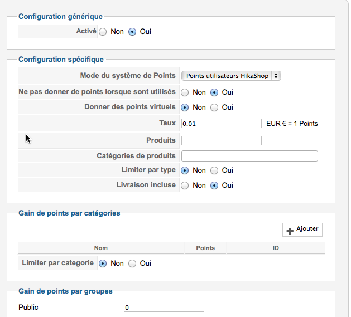This screenshot has width=351, height=317.
Task: Open the Mode du système de Points dropdown
Action: [x=231, y=76]
